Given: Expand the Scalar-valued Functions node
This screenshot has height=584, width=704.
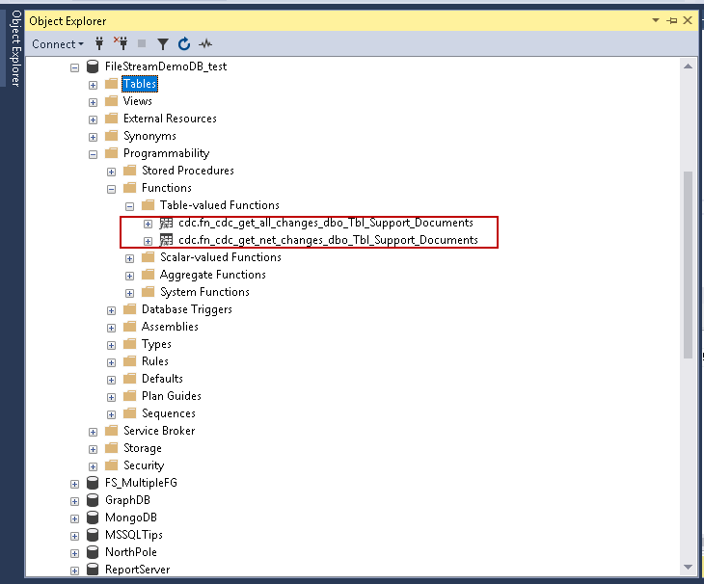Looking at the screenshot, I should pos(130,259).
